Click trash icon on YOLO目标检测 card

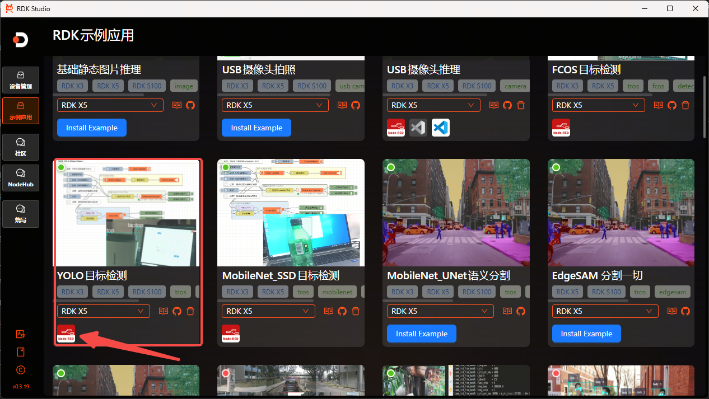(190, 311)
